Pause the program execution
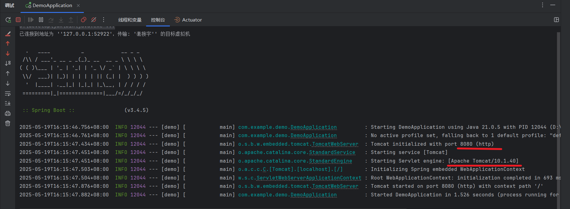 pos(41,20)
